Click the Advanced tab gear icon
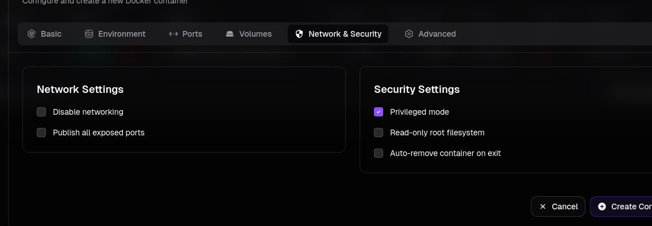Screen dimensions: 652x226 [x=409, y=34]
